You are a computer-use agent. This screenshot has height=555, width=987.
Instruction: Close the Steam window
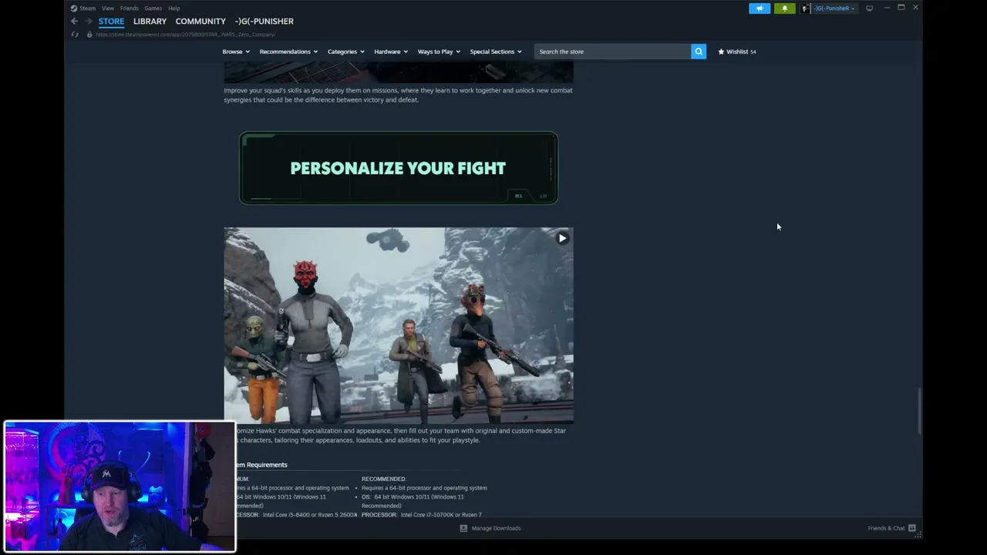click(915, 8)
